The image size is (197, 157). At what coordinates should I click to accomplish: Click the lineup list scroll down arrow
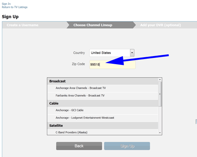pyautogui.click(x=160, y=133)
